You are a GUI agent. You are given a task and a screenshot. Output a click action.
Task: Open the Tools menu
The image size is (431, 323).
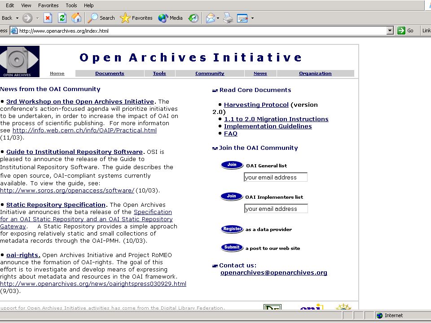pos(71,5)
